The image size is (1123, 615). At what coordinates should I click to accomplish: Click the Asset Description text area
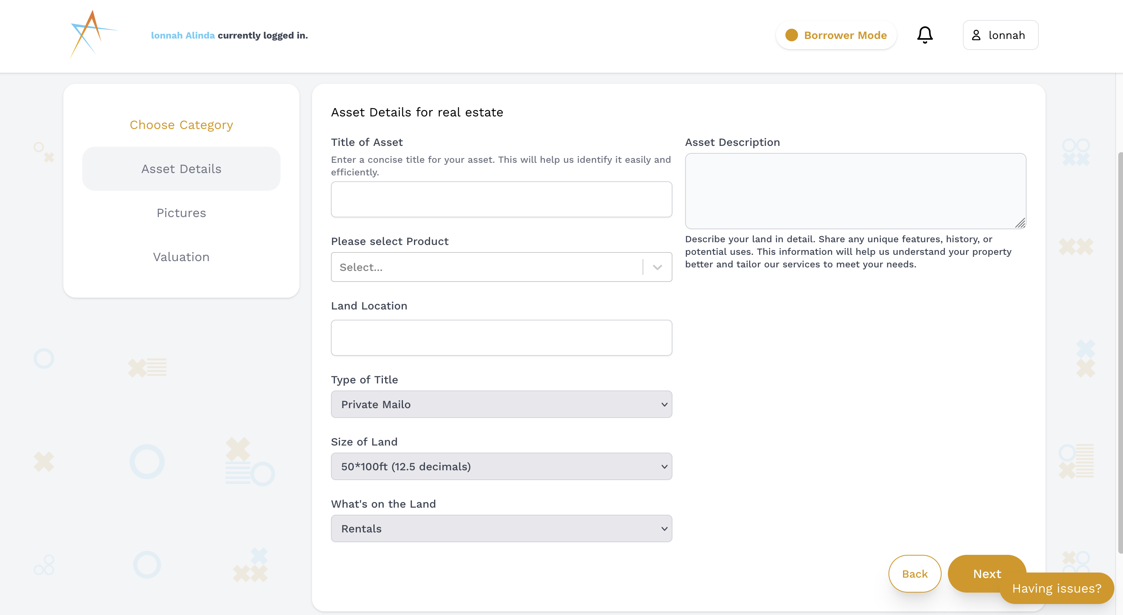[855, 191]
